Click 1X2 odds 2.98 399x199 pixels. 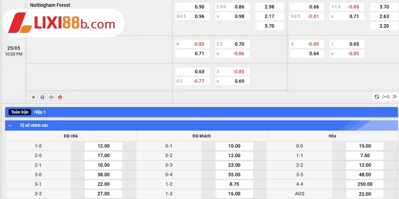pyautogui.click(x=269, y=7)
